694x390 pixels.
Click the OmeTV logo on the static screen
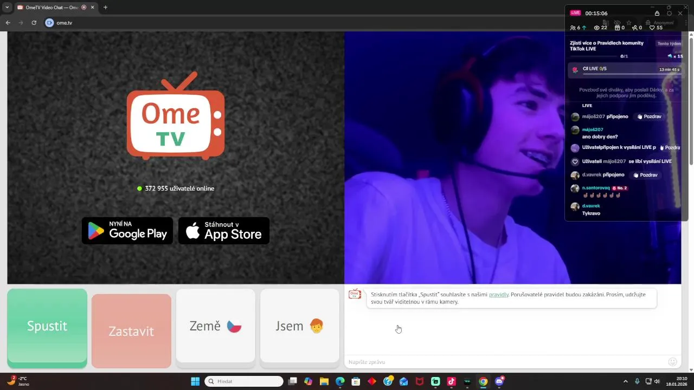point(175,116)
